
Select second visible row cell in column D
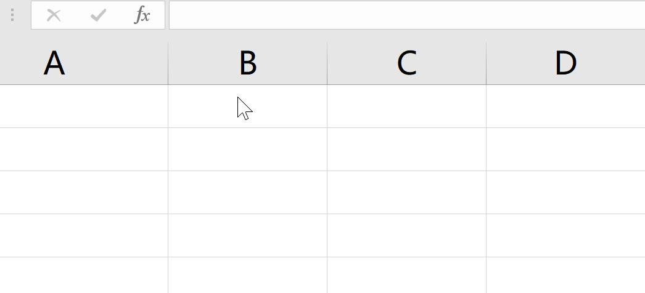[x=565, y=150]
